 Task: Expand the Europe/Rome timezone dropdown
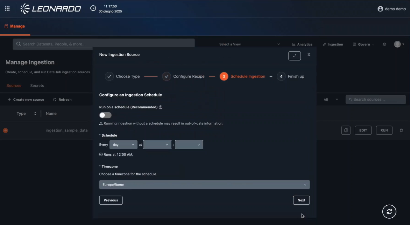tap(204, 185)
